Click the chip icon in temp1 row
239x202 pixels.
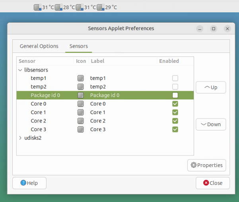(81, 78)
